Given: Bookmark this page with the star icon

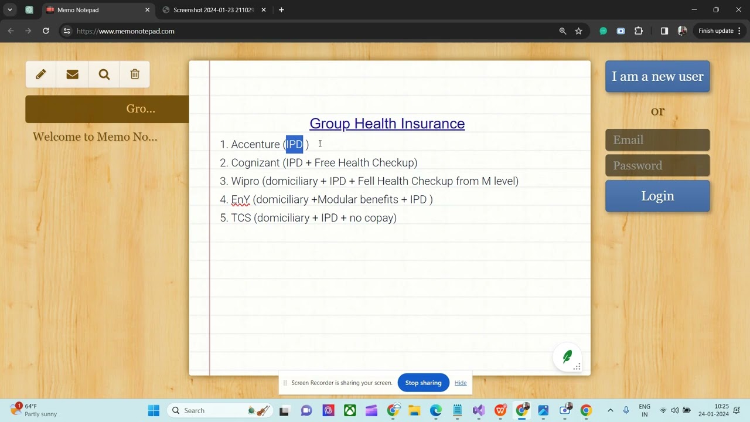Looking at the screenshot, I should point(579,31).
